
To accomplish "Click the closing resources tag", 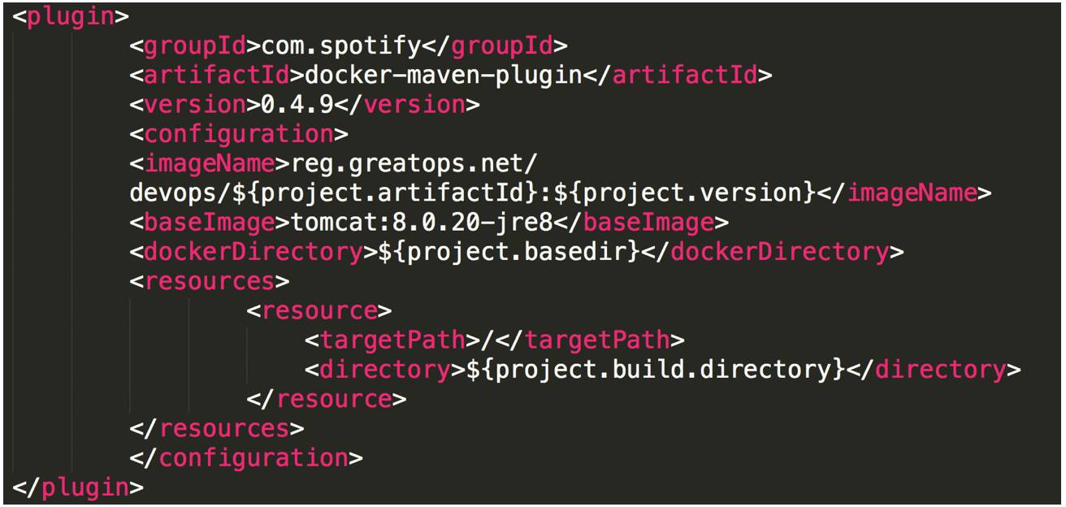I will (216, 428).
